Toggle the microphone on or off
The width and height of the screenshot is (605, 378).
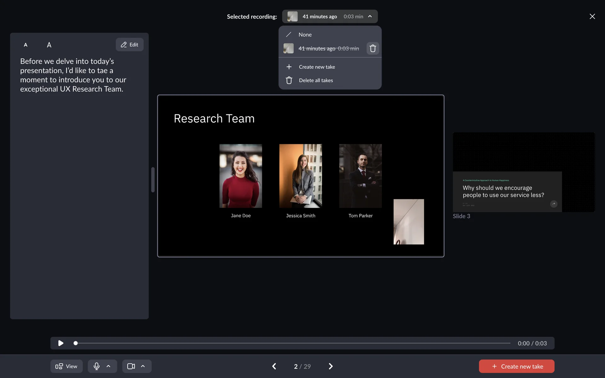click(x=97, y=366)
